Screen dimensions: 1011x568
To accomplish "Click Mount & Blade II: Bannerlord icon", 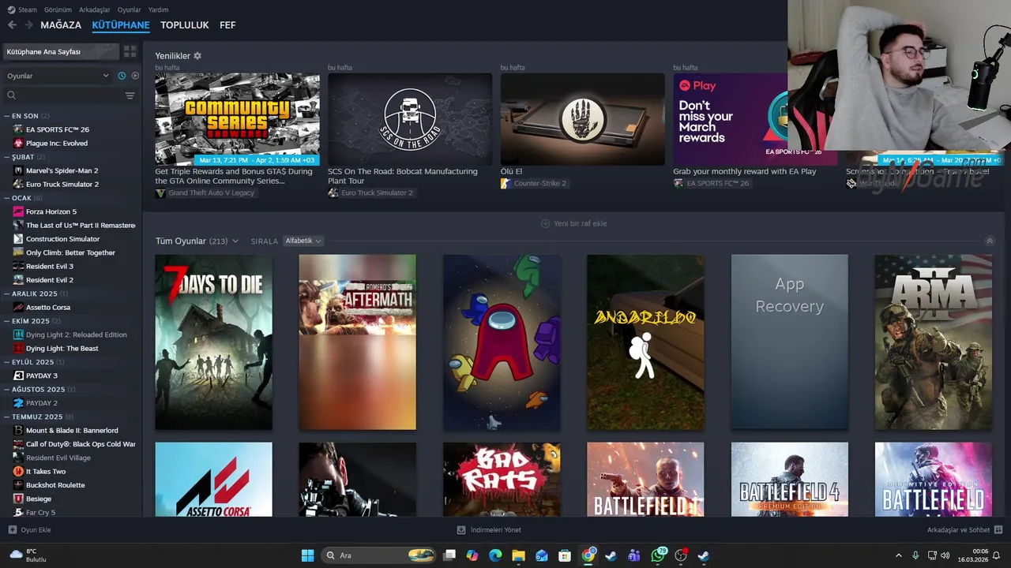I will [19, 430].
